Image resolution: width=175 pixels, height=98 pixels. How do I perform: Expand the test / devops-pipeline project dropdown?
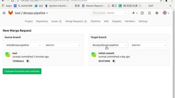32,13
